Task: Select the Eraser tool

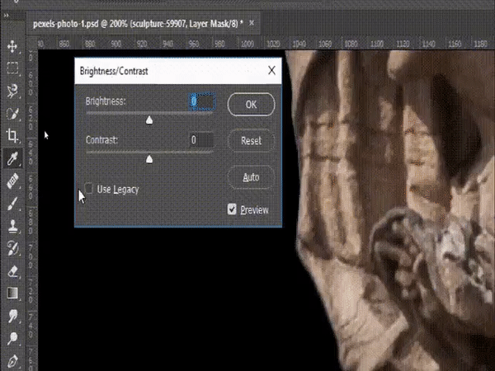Action: [x=12, y=270]
